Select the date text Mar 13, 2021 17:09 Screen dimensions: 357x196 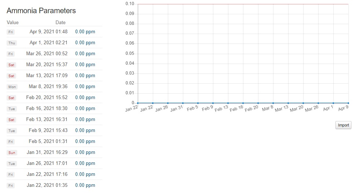click(x=47, y=76)
